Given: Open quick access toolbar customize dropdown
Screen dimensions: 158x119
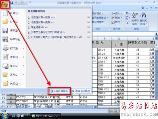Looking at the screenshot, I should pyautogui.click(x=30, y=2).
